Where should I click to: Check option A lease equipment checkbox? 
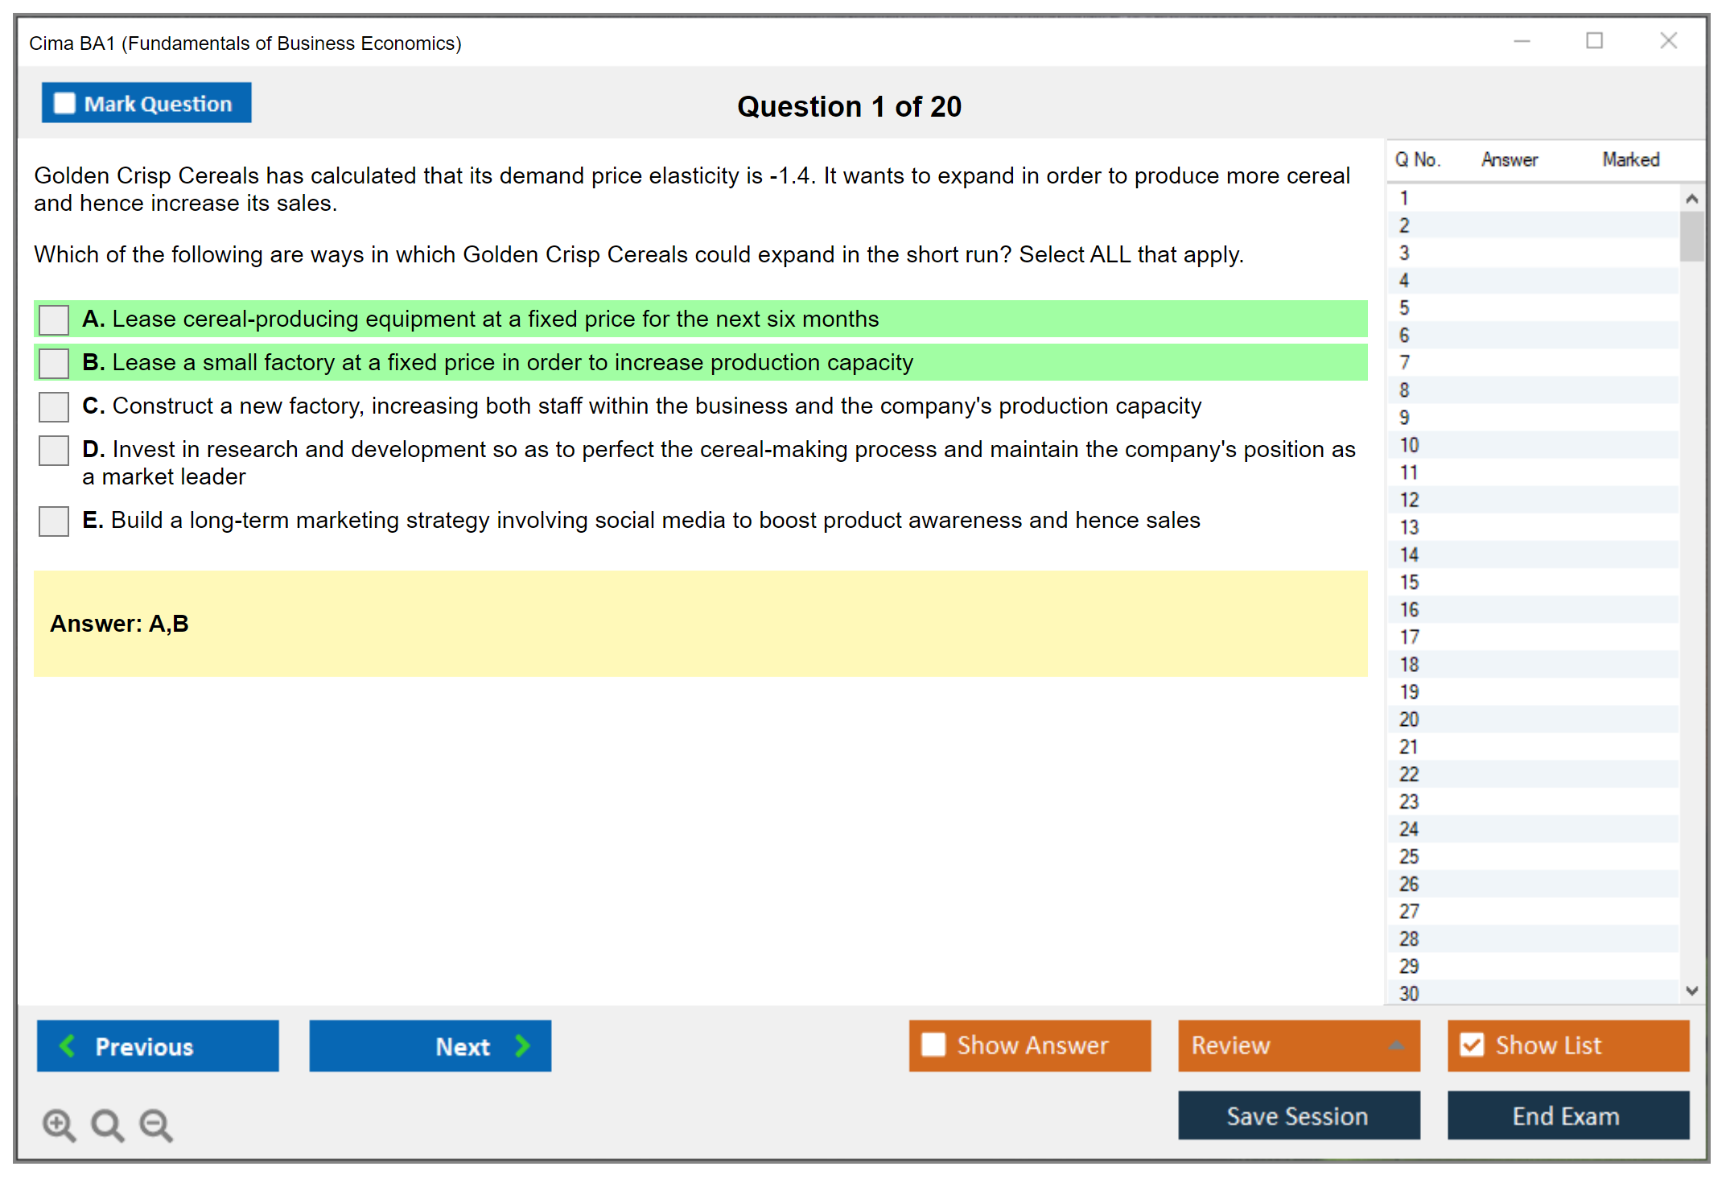54,319
